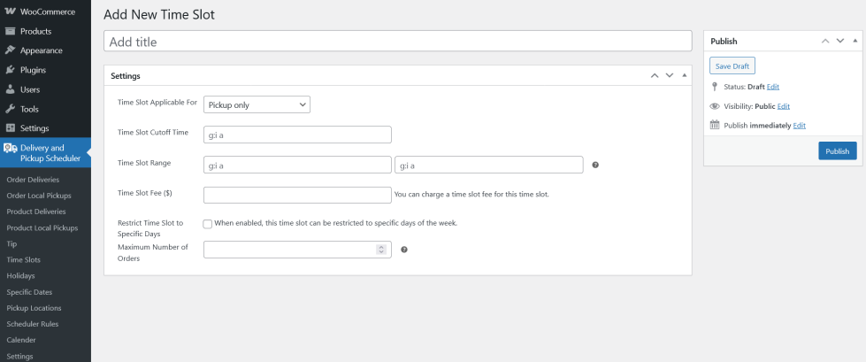Screen dimensions: 866x362
Task: Click the Time Slot Cutoff Time field
Action: [297, 135]
